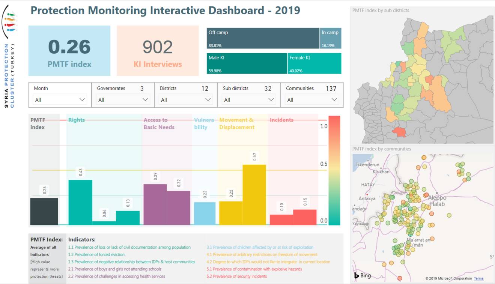The height and width of the screenshot is (284, 495).
Task: Select the Off camp 83.81% block
Action: (x=263, y=38)
